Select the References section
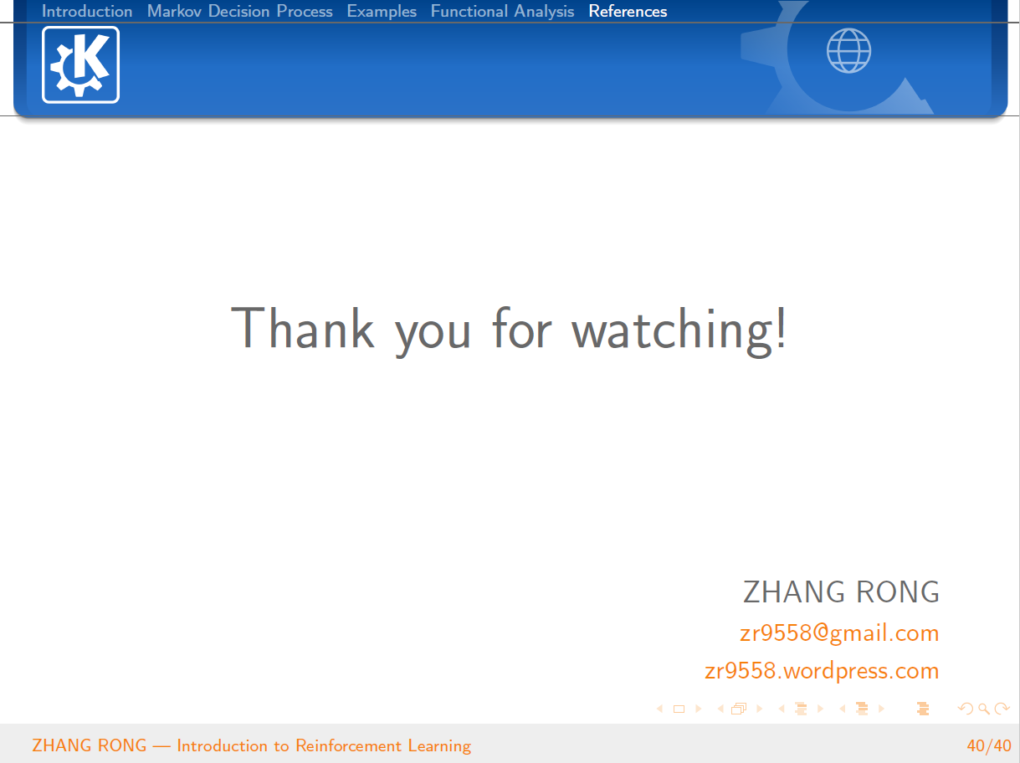This screenshot has height=763, width=1020. [628, 11]
